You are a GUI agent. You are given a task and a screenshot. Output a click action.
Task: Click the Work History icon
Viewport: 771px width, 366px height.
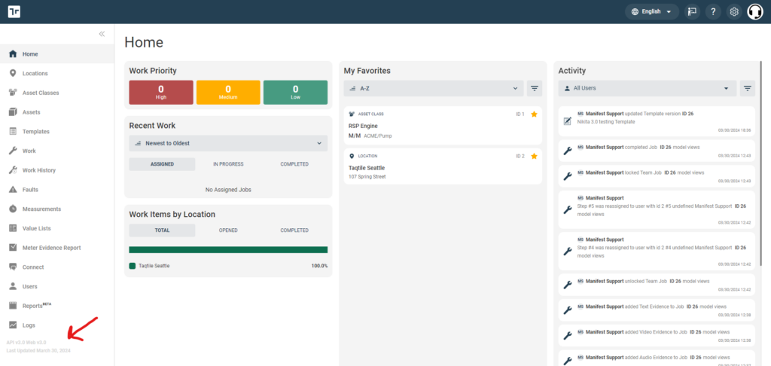tap(13, 170)
